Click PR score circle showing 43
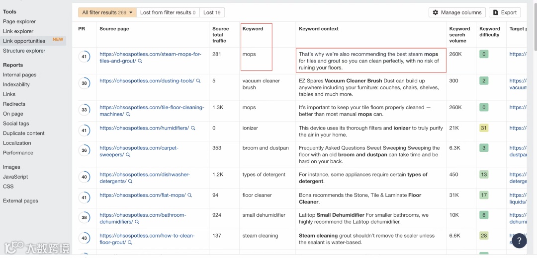Screen dimensions: 537x258 coord(84,238)
